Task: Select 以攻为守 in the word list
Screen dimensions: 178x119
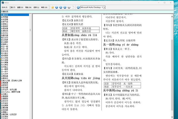Action: (x=5, y=101)
